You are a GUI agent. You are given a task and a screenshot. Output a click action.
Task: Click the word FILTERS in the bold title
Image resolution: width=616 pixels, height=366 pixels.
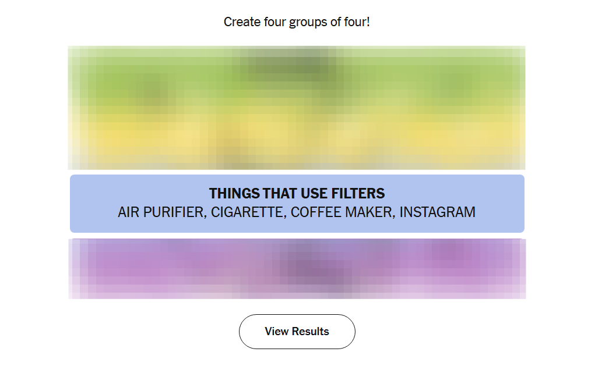coord(356,194)
